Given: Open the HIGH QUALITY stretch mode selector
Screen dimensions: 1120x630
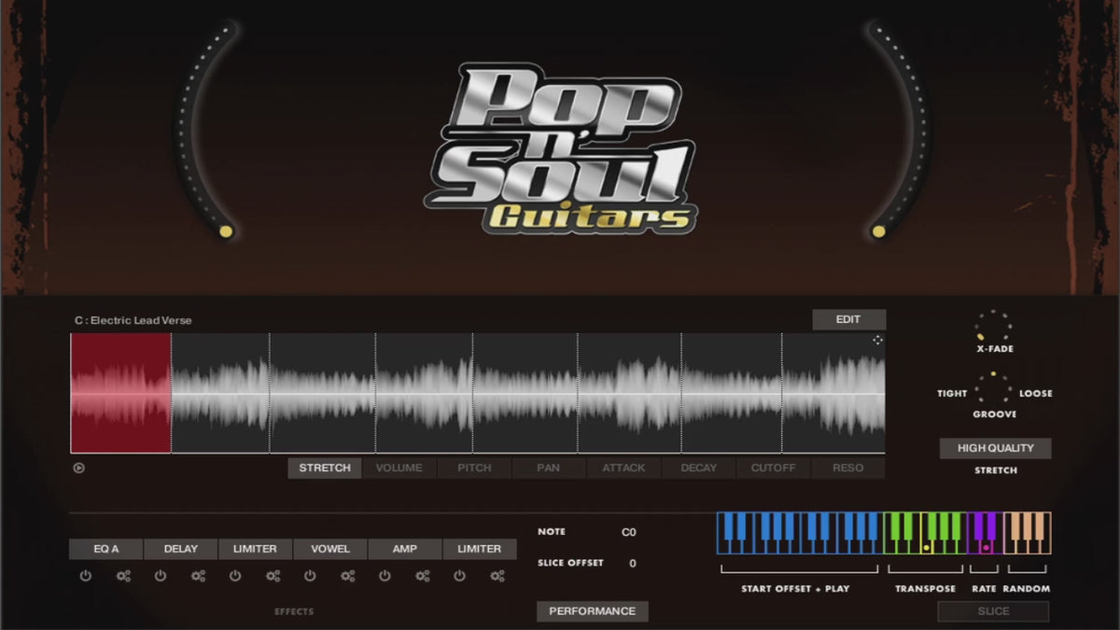Looking at the screenshot, I should pyautogui.click(x=995, y=448).
